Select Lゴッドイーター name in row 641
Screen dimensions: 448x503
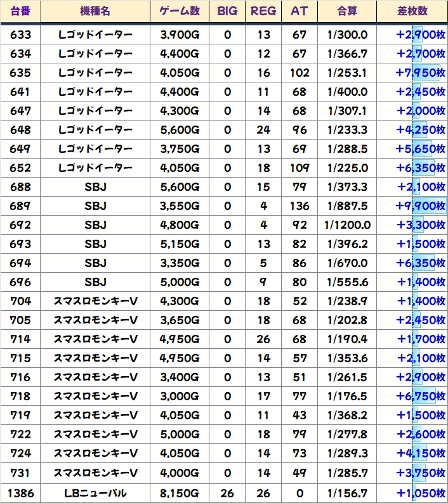[x=95, y=92]
